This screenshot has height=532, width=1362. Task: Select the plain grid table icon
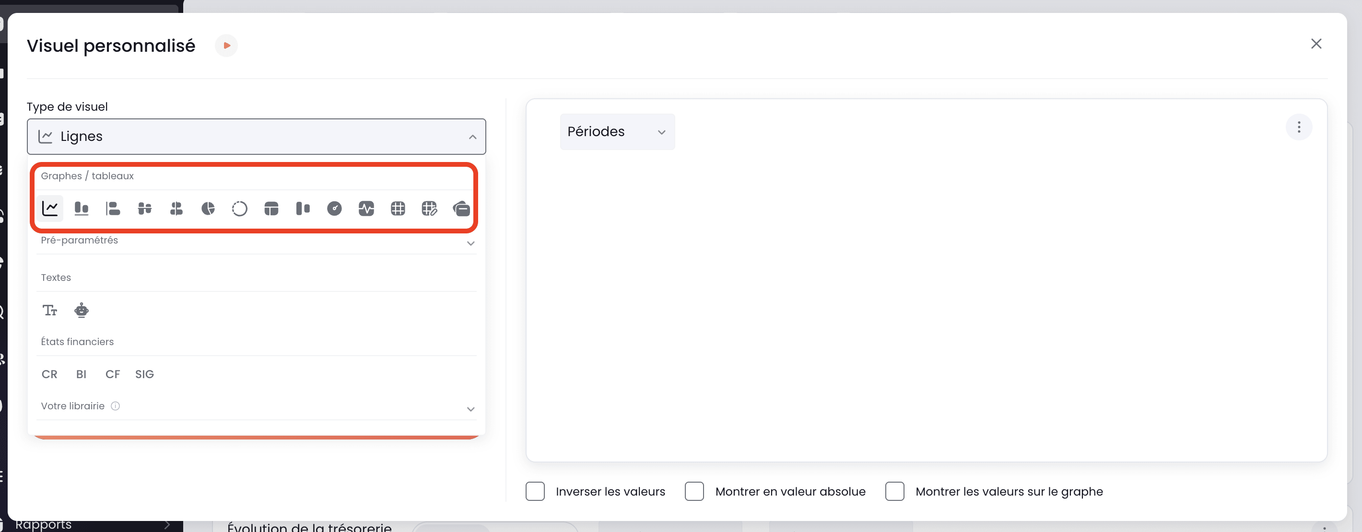click(398, 208)
